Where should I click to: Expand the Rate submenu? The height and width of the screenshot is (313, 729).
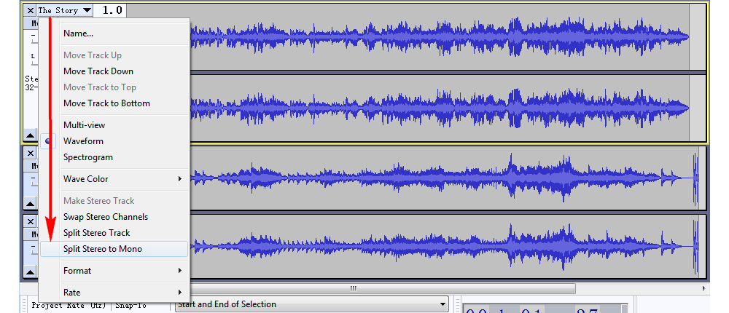[114, 293]
